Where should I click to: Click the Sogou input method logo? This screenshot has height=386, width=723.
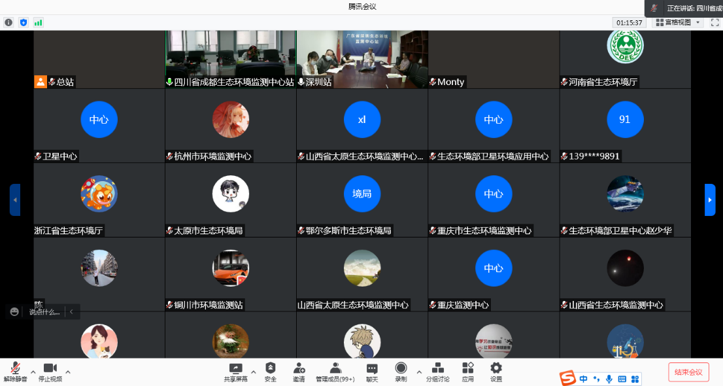tap(567, 378)
